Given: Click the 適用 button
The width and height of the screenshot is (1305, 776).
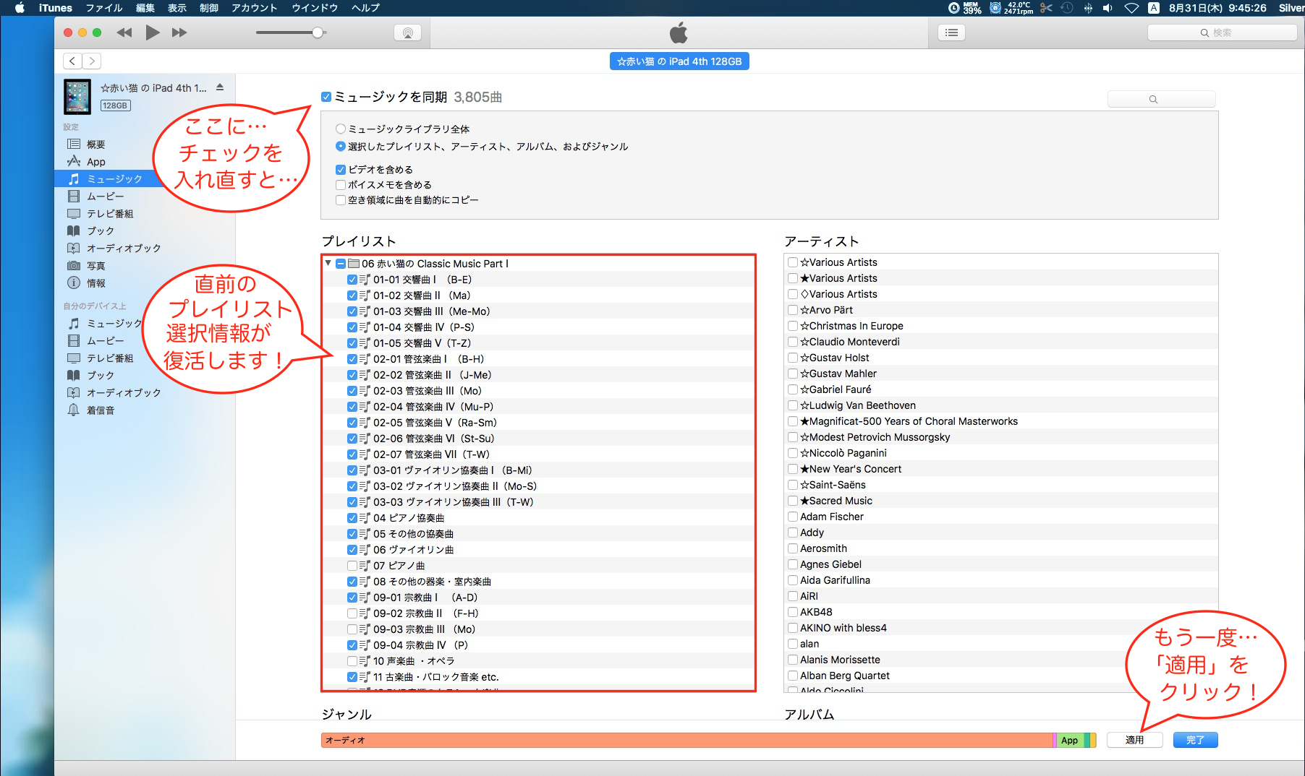Looking at the screenshot, I should [x=1135, y=740].
